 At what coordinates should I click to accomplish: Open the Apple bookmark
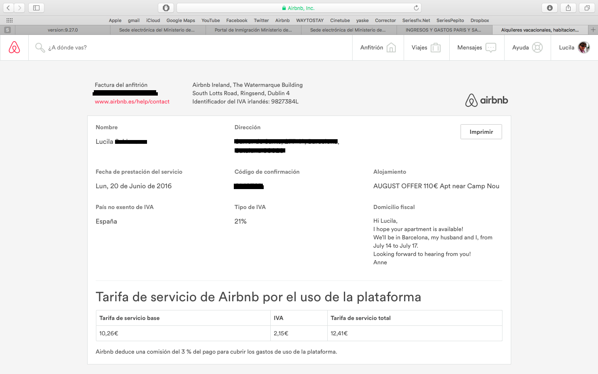115,20
